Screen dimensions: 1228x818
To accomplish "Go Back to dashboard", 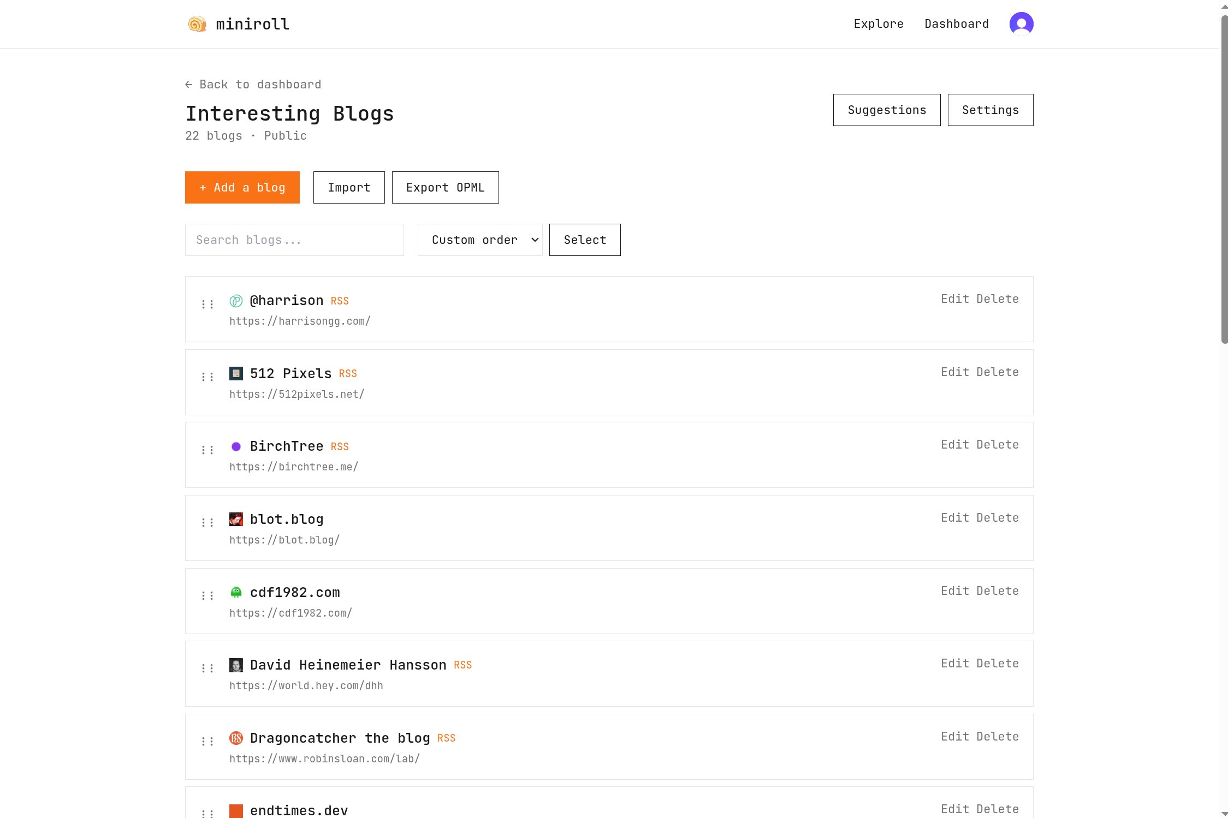I will click(253, 84).
